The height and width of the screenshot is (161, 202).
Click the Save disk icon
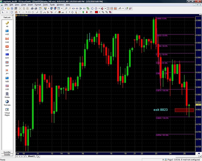tap(12, 8)
